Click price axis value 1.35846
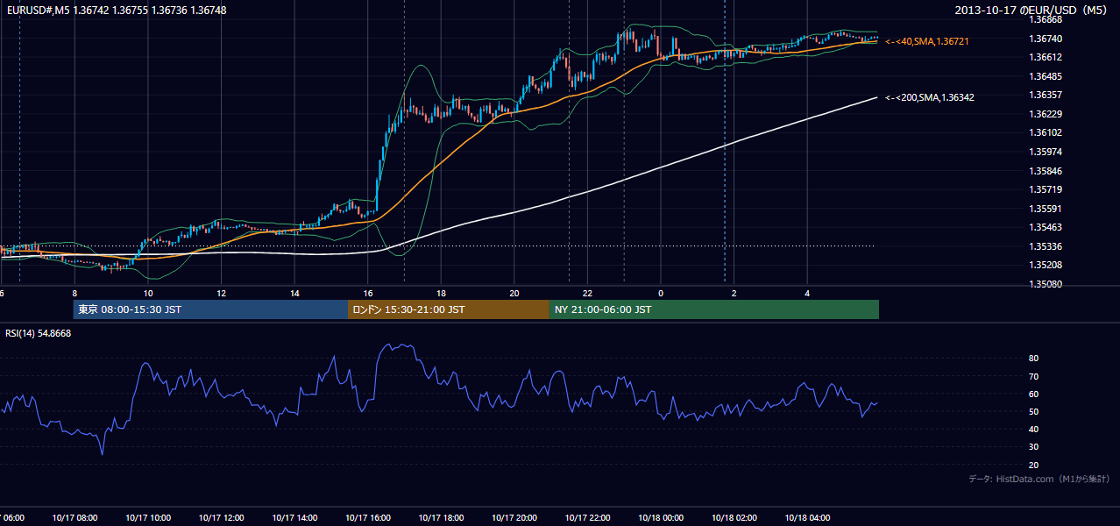The width and height of the screenshot is (1120, 526). (1045, 171)
